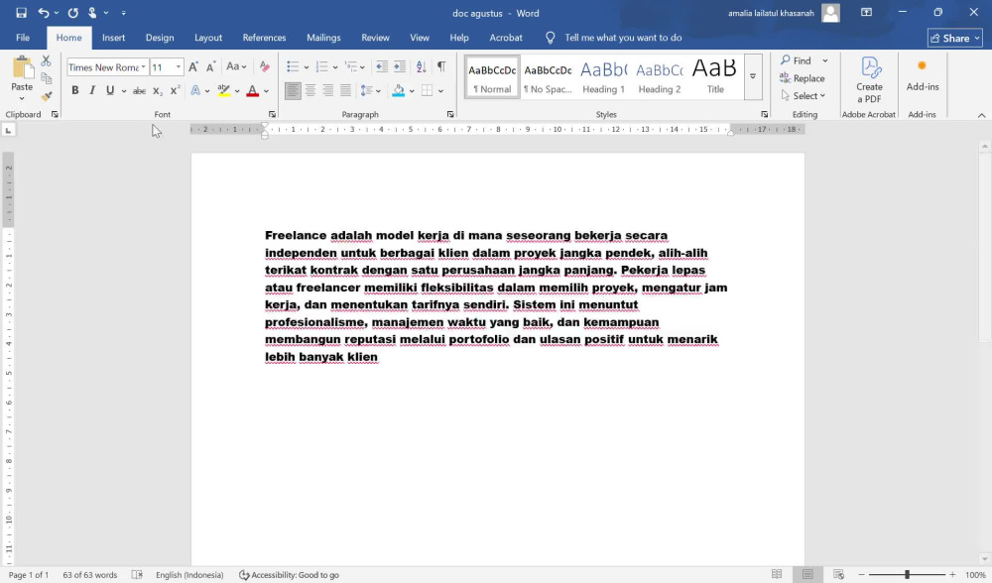Toggle Bold formatting
The width and height of the screenshot is (992, 583).
74,90
